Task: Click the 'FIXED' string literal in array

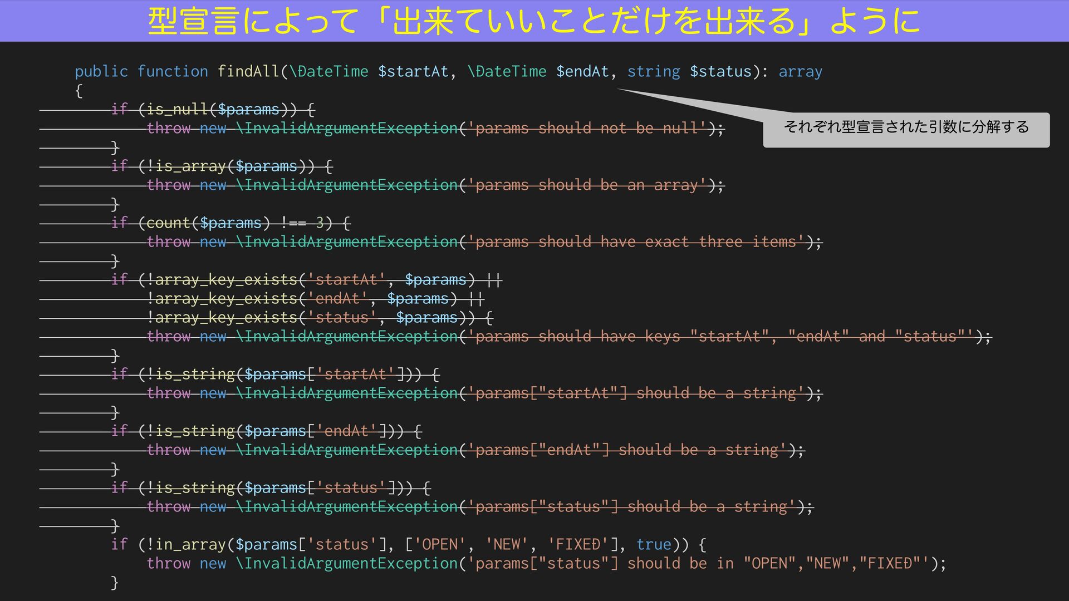Action: point(578,544)
